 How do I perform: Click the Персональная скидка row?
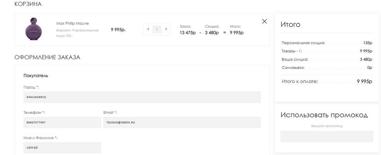click(327, 43)
